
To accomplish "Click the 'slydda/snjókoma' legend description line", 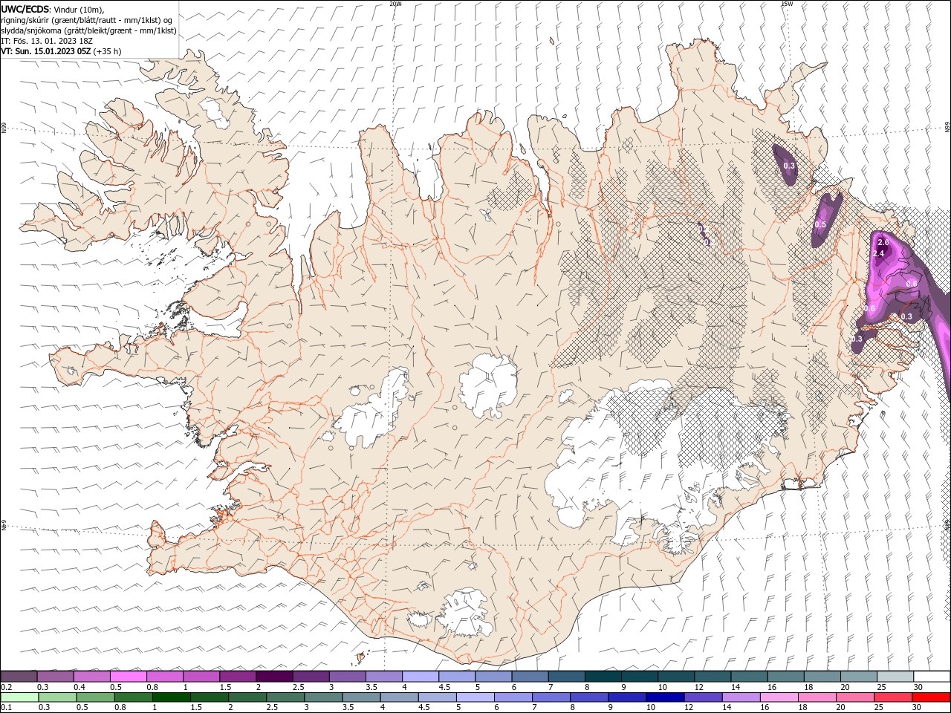I will [88, 30].
